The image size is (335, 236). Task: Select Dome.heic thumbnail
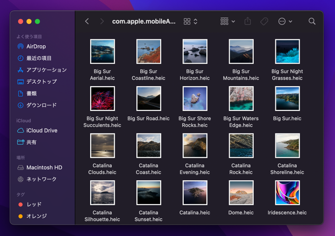[241, 193]
